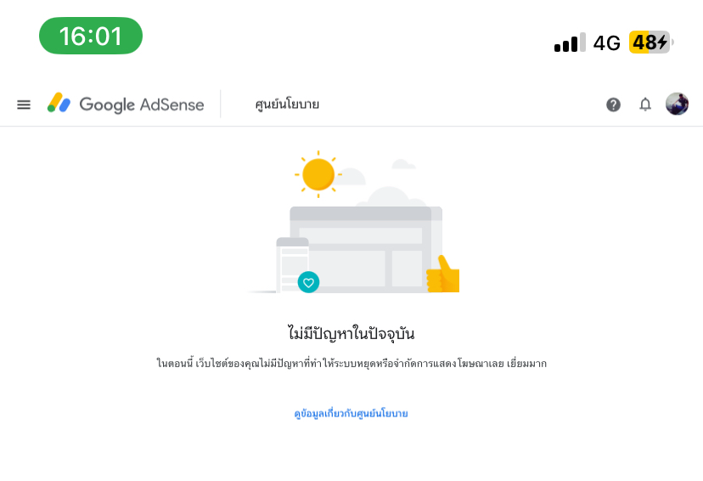Open the Help question mark icon
Screen dimensions: 703x481
613,105
